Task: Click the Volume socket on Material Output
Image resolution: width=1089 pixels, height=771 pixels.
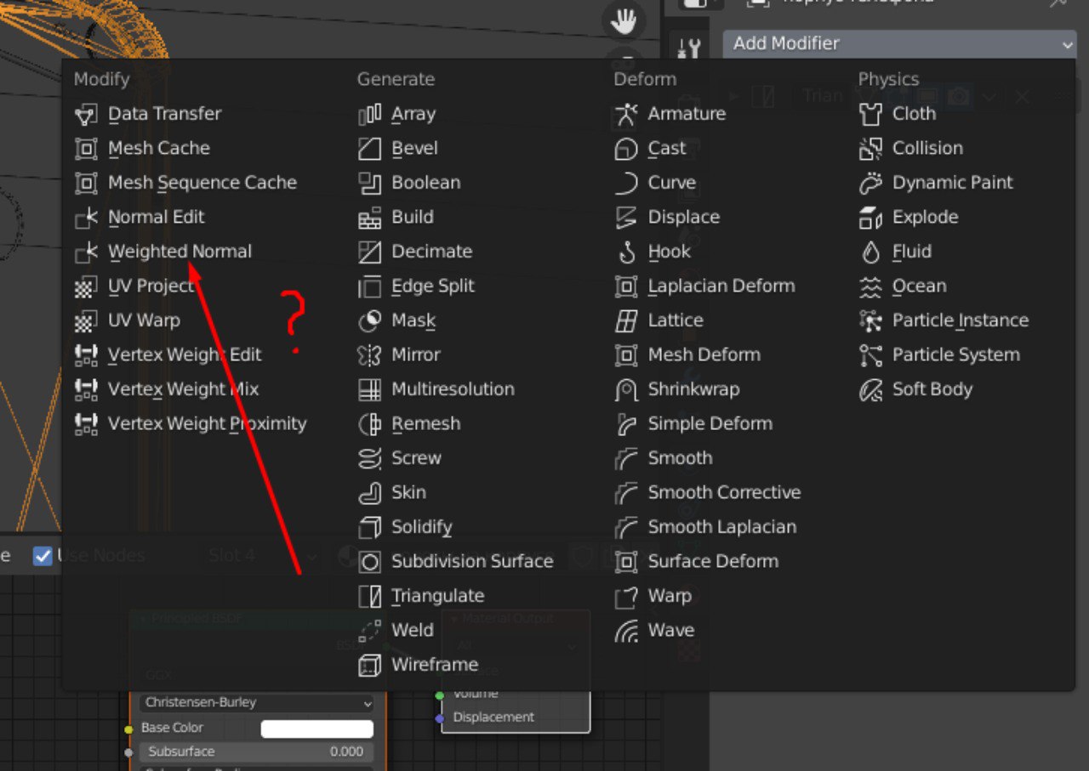Action: (440, 695)
